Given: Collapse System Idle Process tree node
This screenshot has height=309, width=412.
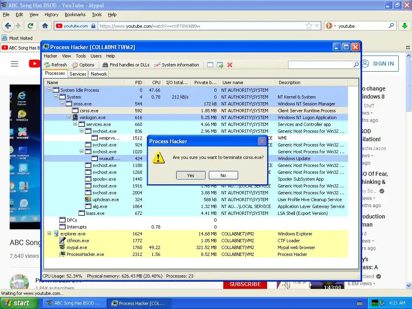Looking at the screenshot, I should coord(49,90).
